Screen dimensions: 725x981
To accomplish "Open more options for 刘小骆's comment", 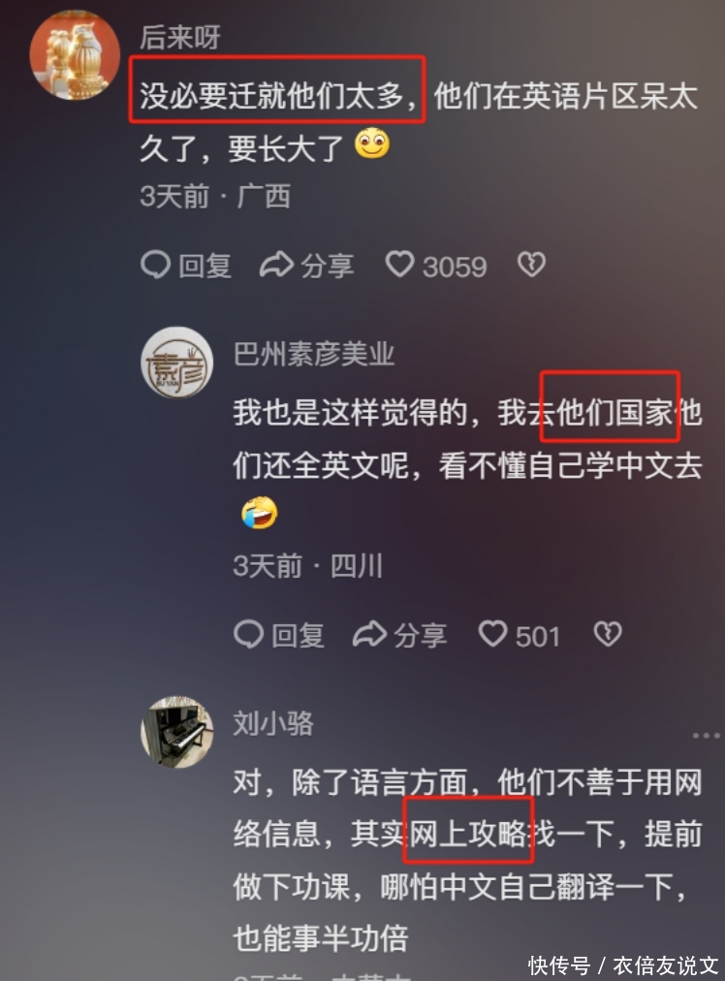I will 707,736.
